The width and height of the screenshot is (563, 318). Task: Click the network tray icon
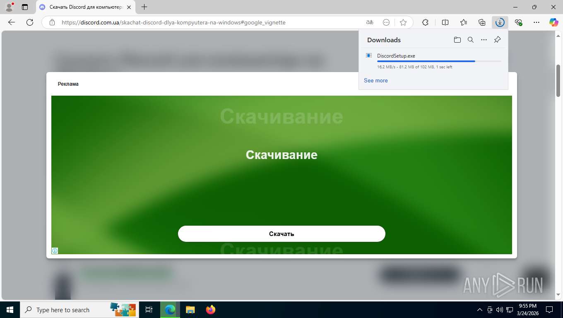pos(510,310)
